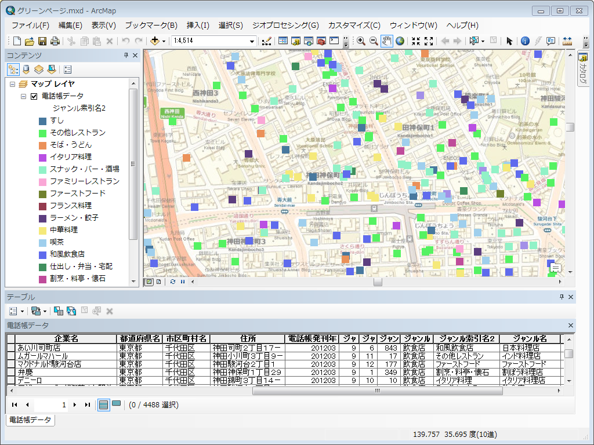Screen dimensions: 594x445
Task: Switch contents to List By Visibility
Action: click(x=39, y=70)
